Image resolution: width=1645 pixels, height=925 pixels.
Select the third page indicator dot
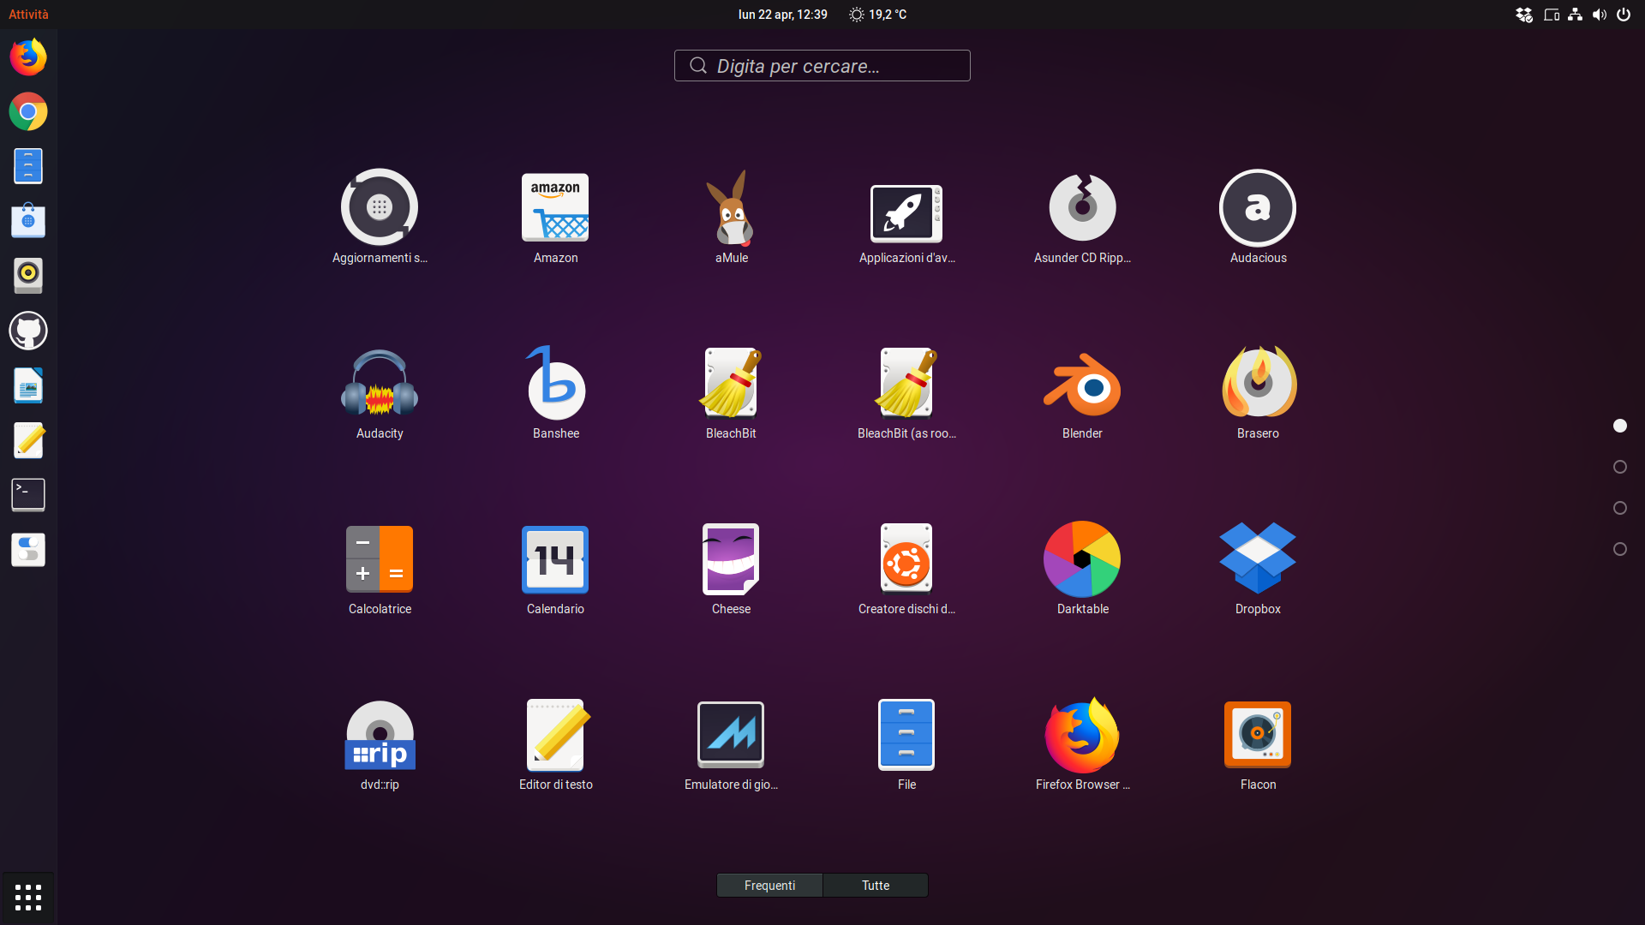point(1619,508)
